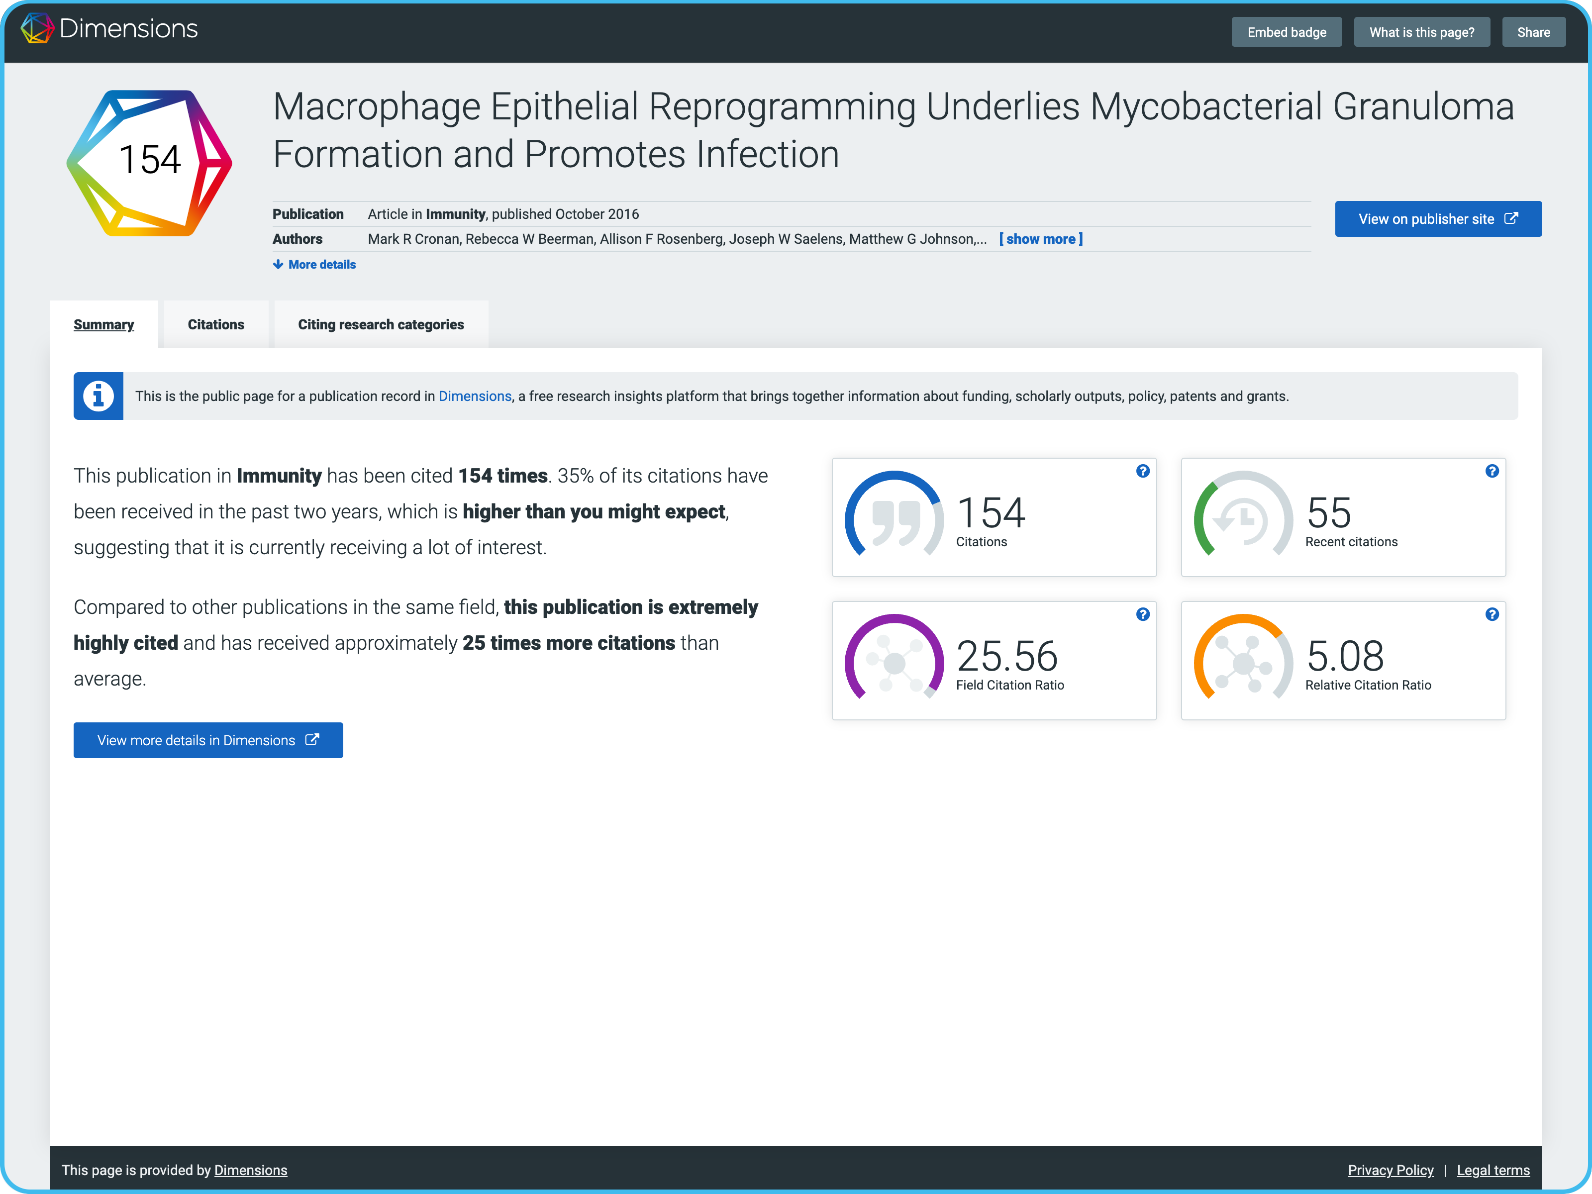Click '25 times more citations' bold text
1592x1194 pixels.
569,643
